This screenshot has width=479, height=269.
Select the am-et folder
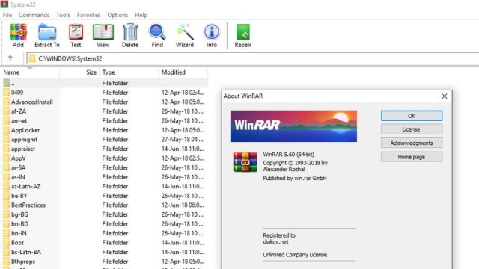click(x=19, y=121)
